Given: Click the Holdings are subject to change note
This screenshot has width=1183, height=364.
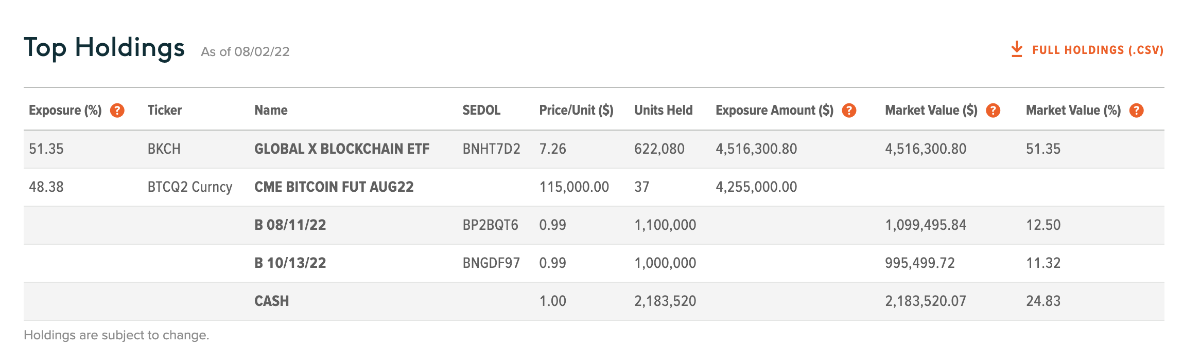Looking at the screenshot, I should click(x=116, y=335).
